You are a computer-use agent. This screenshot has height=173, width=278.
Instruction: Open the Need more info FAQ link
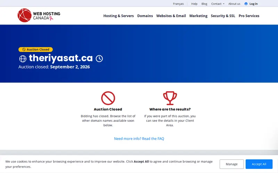point(139,139)
